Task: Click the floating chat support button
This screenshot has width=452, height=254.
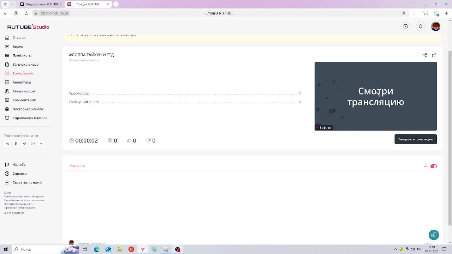Action: [x=434, y=235]
